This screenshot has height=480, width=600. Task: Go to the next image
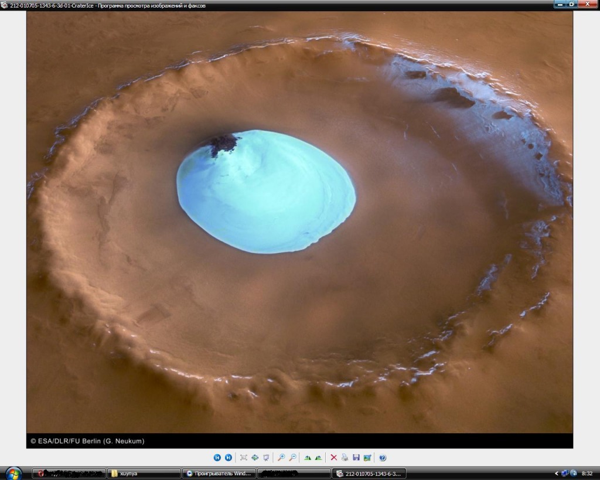229,457
